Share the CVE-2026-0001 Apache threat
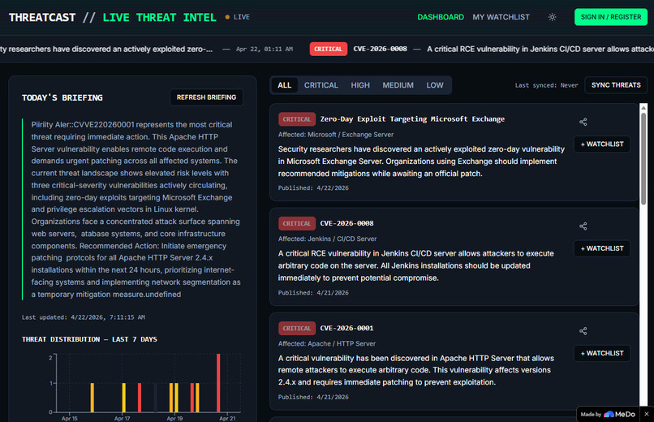Viewport: 654px width, 422px height. (583, 331)
